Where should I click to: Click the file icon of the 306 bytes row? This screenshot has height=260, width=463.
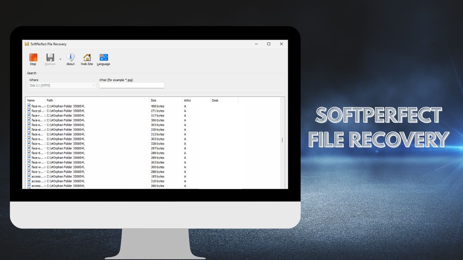tap(29, 120)
